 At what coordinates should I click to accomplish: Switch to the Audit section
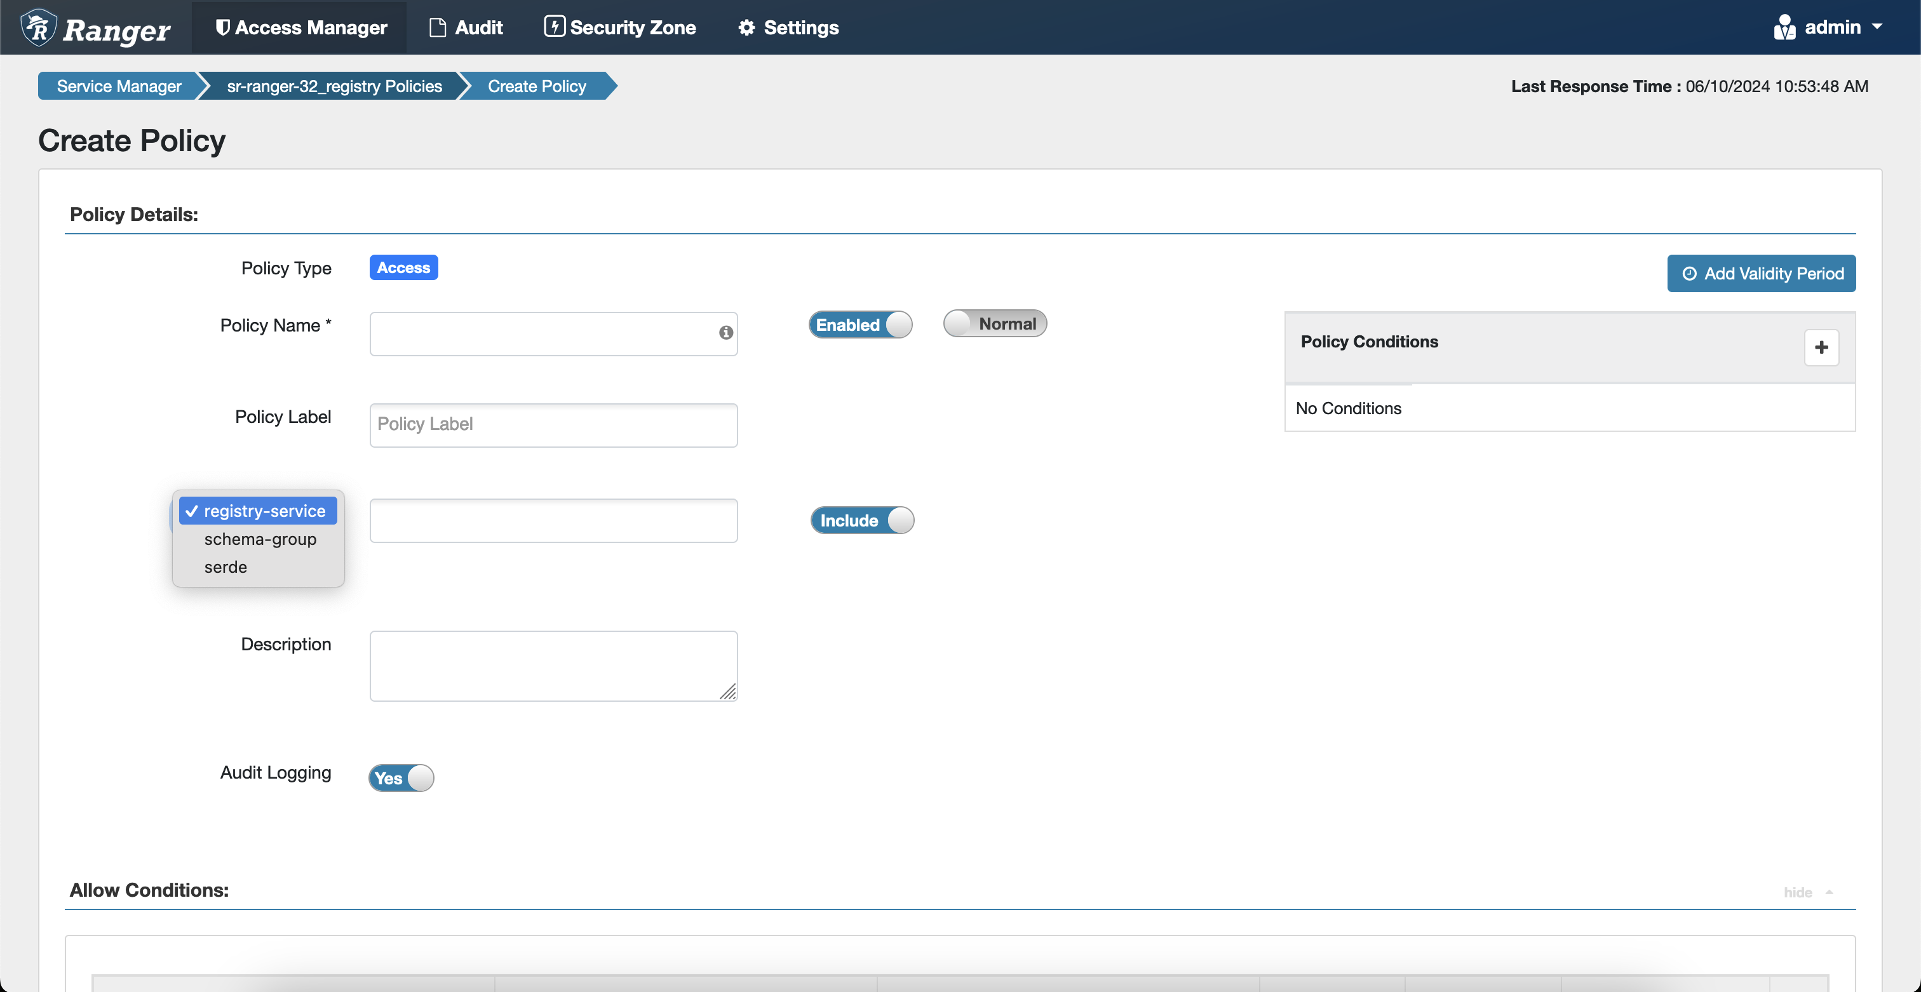click(466, 27)
